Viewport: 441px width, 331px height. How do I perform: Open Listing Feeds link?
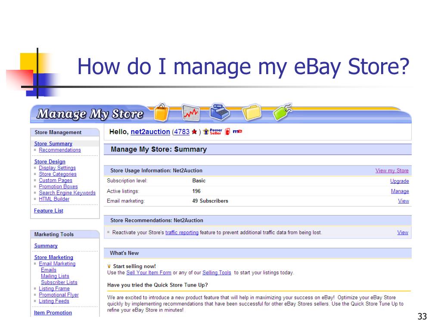coord(54,301)
